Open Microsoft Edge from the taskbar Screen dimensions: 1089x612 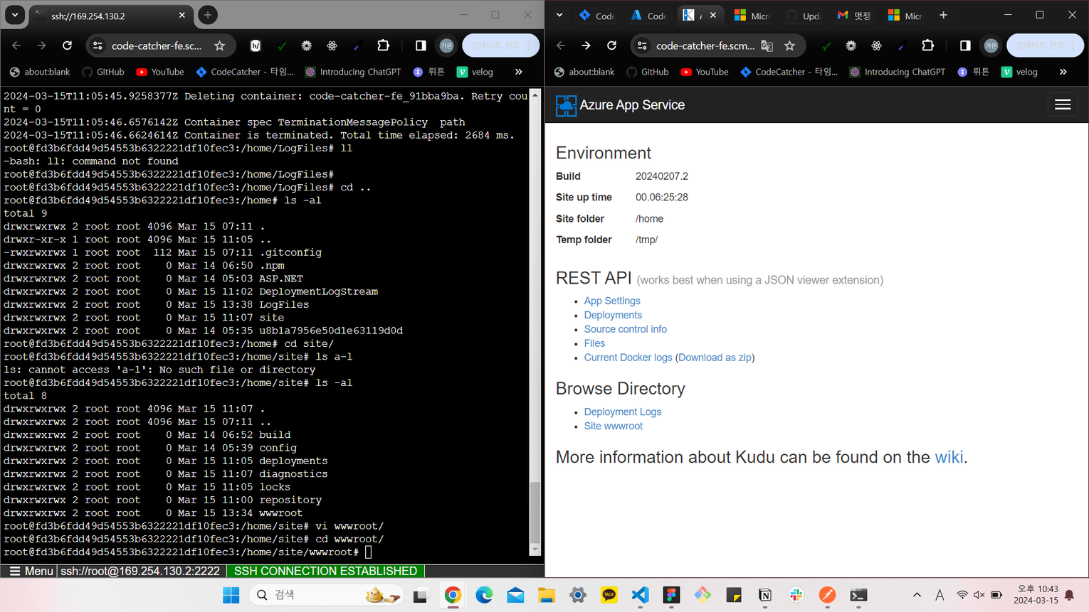484,595
